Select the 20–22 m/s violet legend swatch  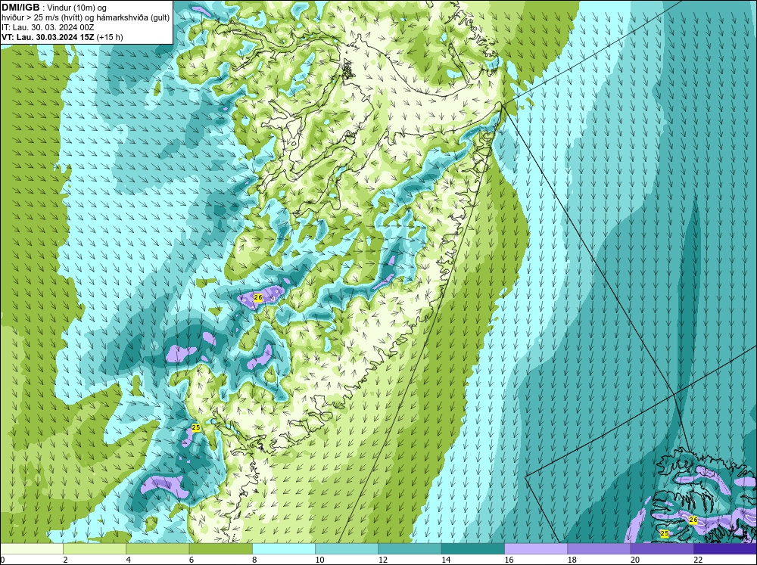tap(662, 548)
